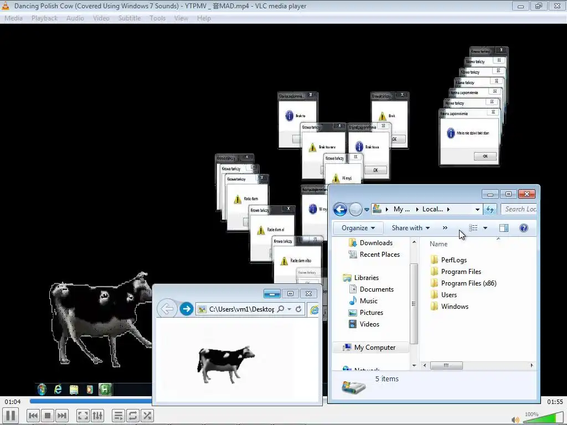Open VLC extended settings equalizer icon
Image resolution: width=567 pixels, height=425 pixels.
click(97, 416)
